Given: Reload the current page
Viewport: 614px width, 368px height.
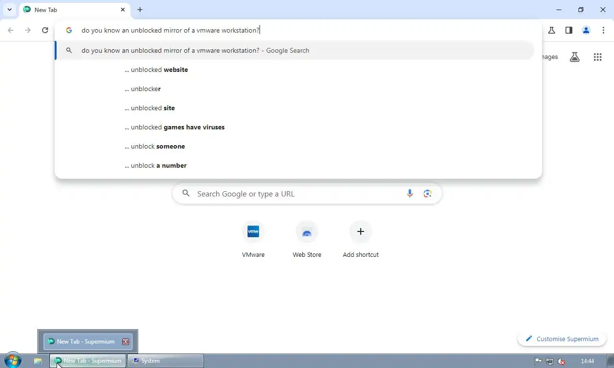Looking at the screenshot, I should tap(45, 30).
